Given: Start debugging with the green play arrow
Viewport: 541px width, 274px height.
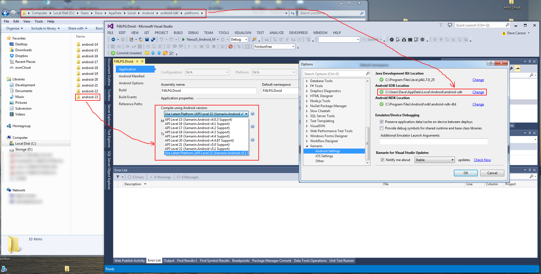Looking at the screenshot, I should (x=183, y=40).
